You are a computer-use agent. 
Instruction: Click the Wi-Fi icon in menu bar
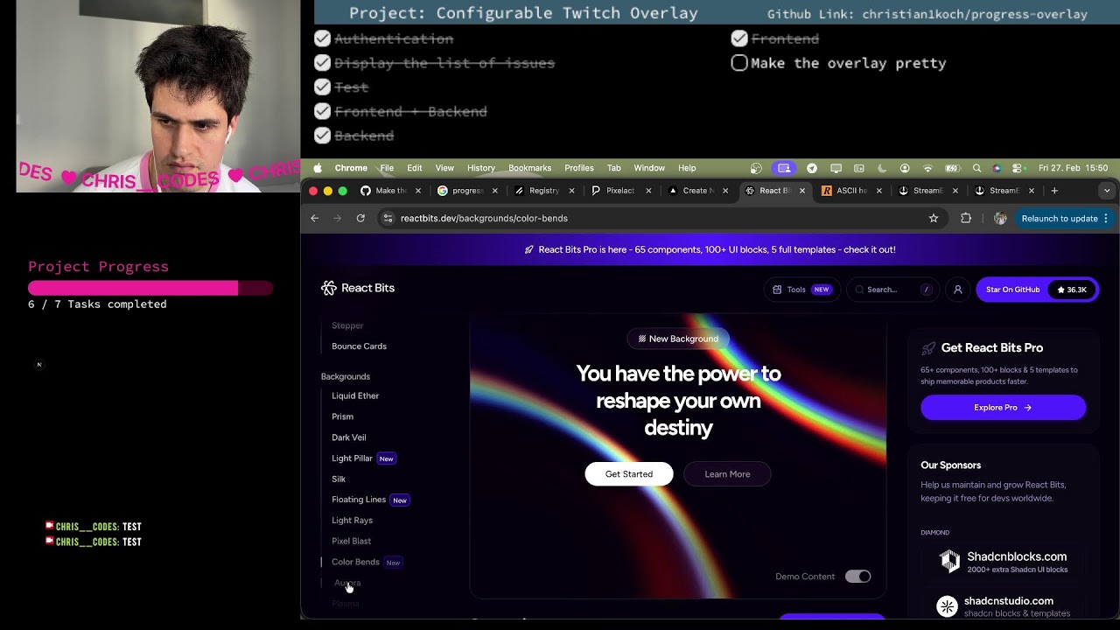(x=928, y=168)
